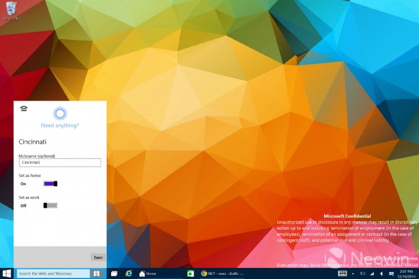The image size is (419, 279).
Task: Turn on the Set as work toggle
Action: (x=50, y=206)
